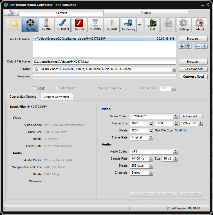The height and width of the screenshot is (215, 213).
Task: Choose the To MP4 format icon
Action: coord(46,25)
